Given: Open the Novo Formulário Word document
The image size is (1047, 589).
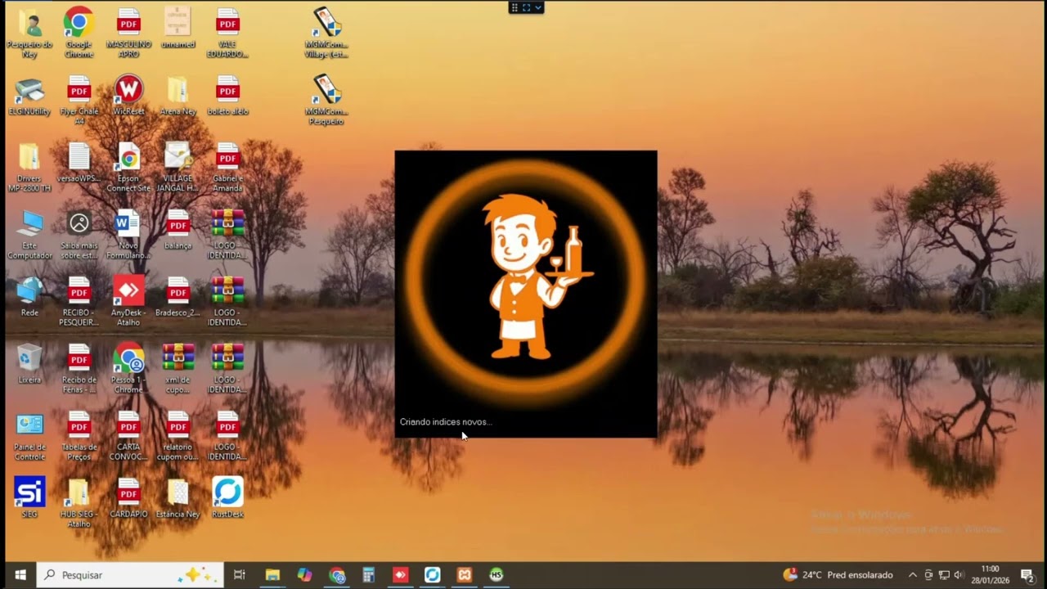Looking at the screenshot, I should coord(128,235).
